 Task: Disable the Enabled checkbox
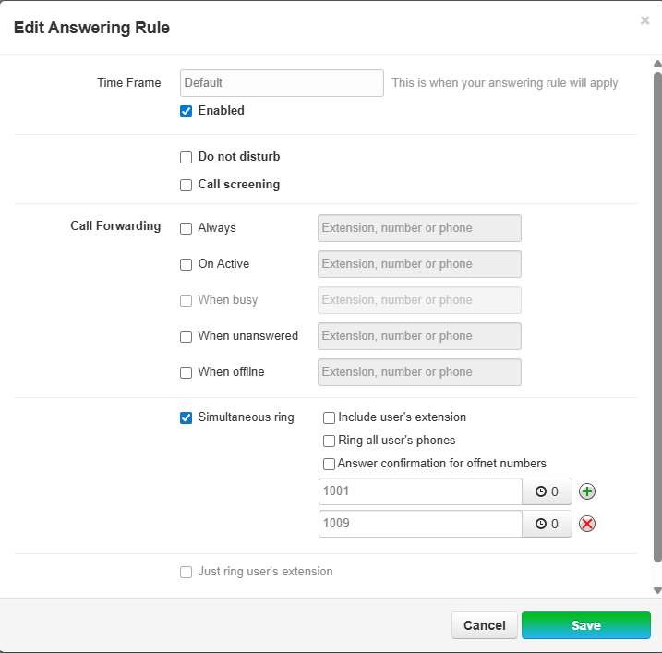(x=187, y=111)
